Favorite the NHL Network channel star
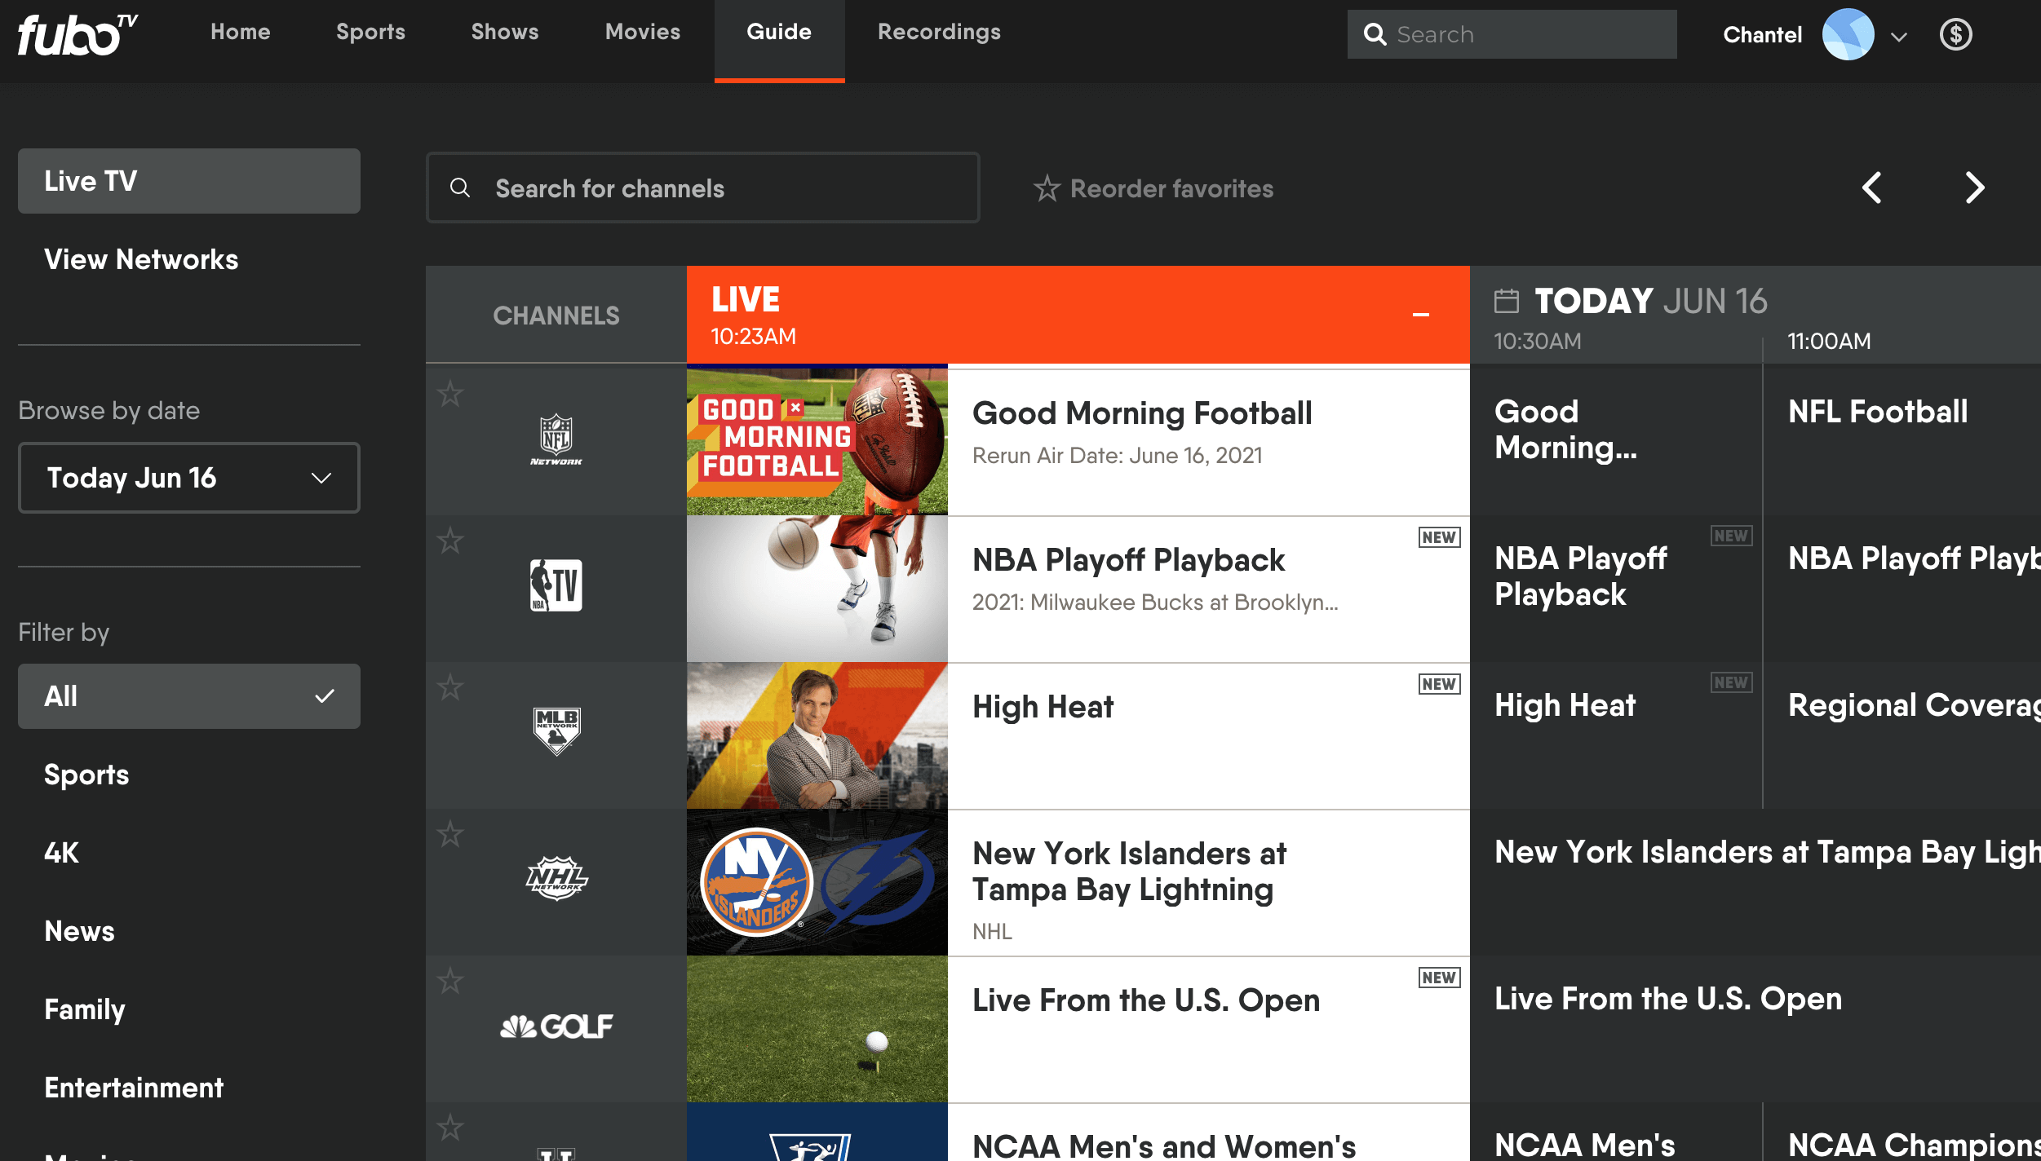Viewport: 2041px width, 1161px height. pos(450,834)
